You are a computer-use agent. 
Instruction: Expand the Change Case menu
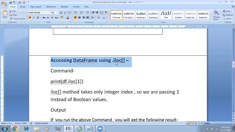tap(57, 18)
